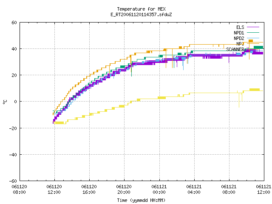Viewport: 272px width, 204px height.
Task: Click the y-axis tick label '-60'
Action: tap(13, 181)
